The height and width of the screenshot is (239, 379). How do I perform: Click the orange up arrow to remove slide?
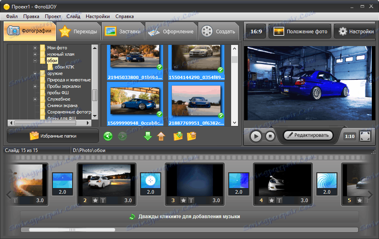pos(161,136)
